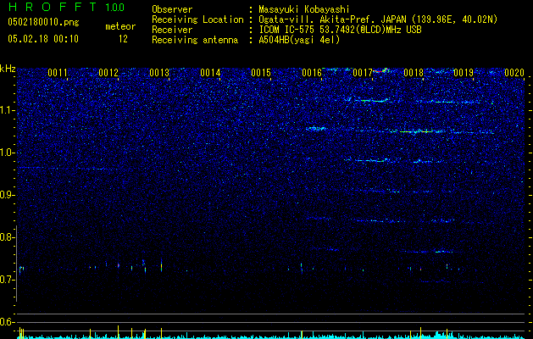Image resolution: width=533 pixels, height=339 pixels.
Task: Click the date stamp 05.02.18 00:10
Action: [x=43, y=39]
